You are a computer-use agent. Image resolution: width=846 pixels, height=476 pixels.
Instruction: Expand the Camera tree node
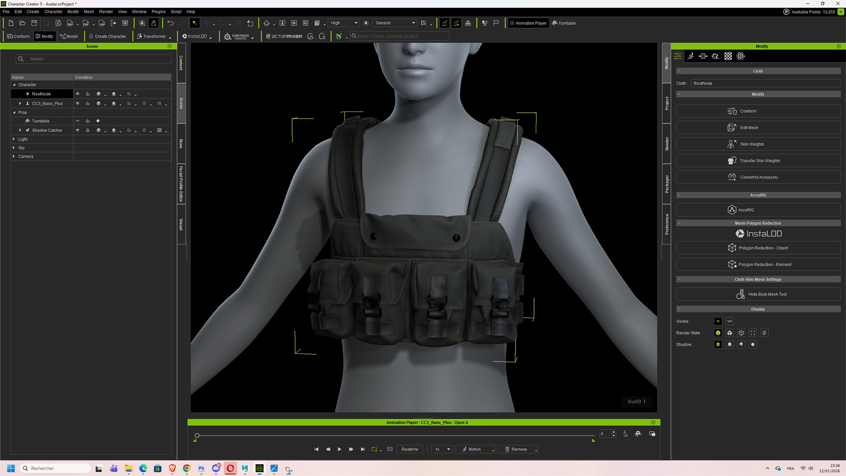pos(14,156)
